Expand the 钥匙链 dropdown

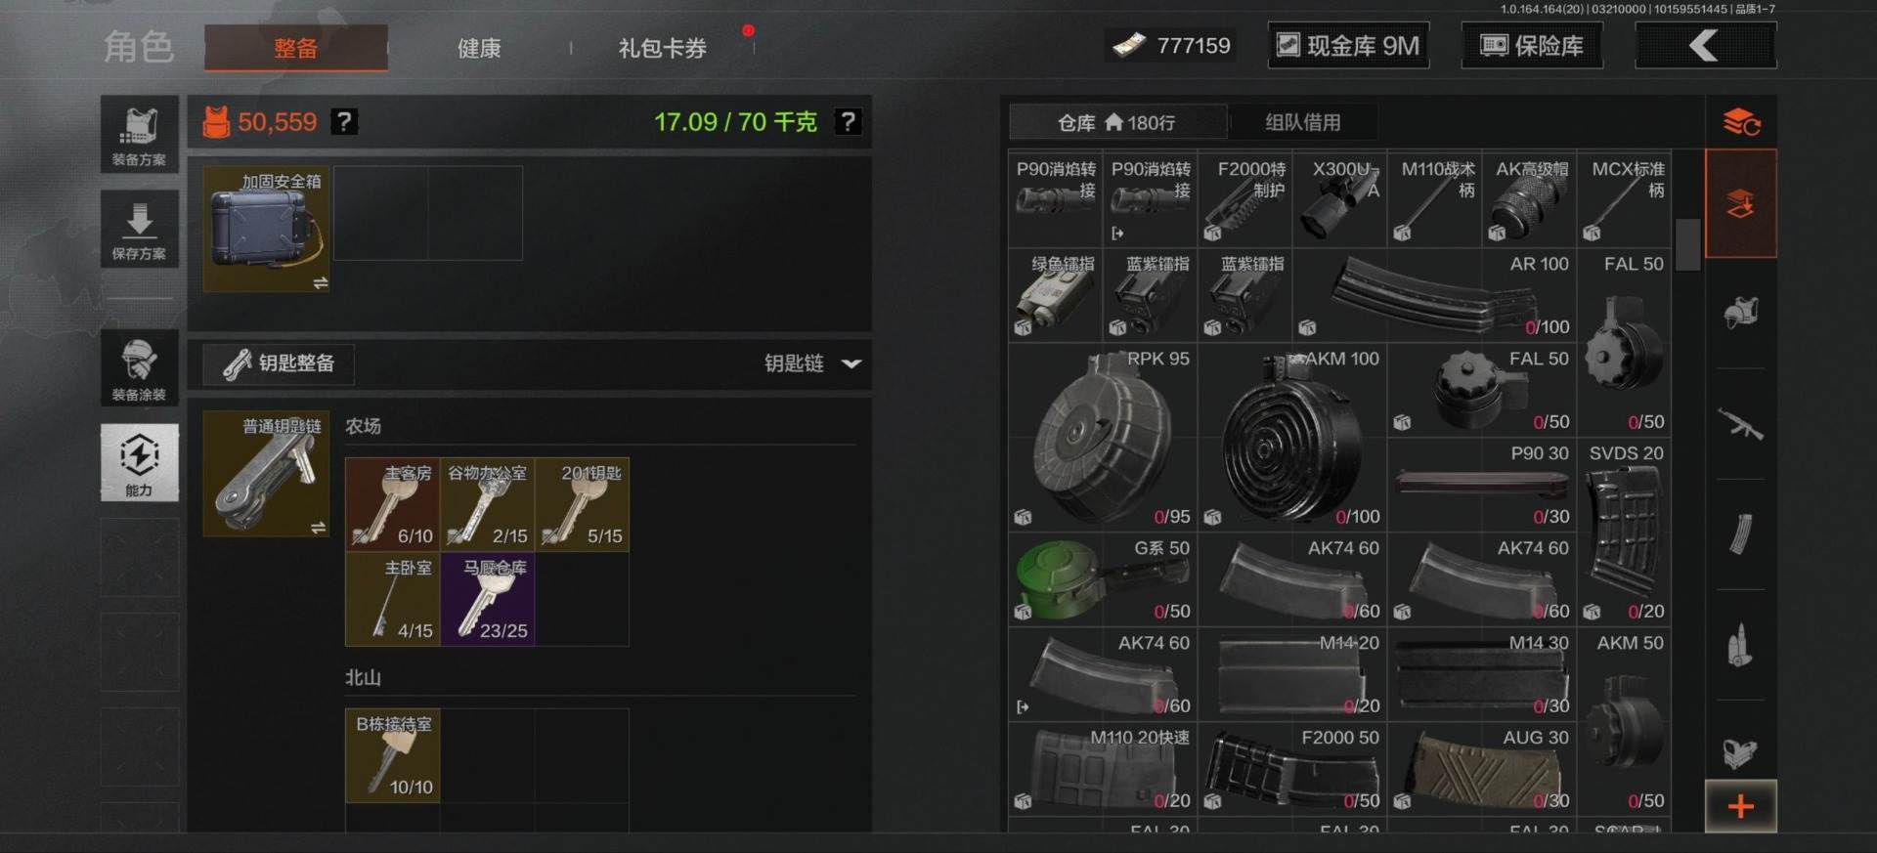pyautogui.click(x=812, y=363)
